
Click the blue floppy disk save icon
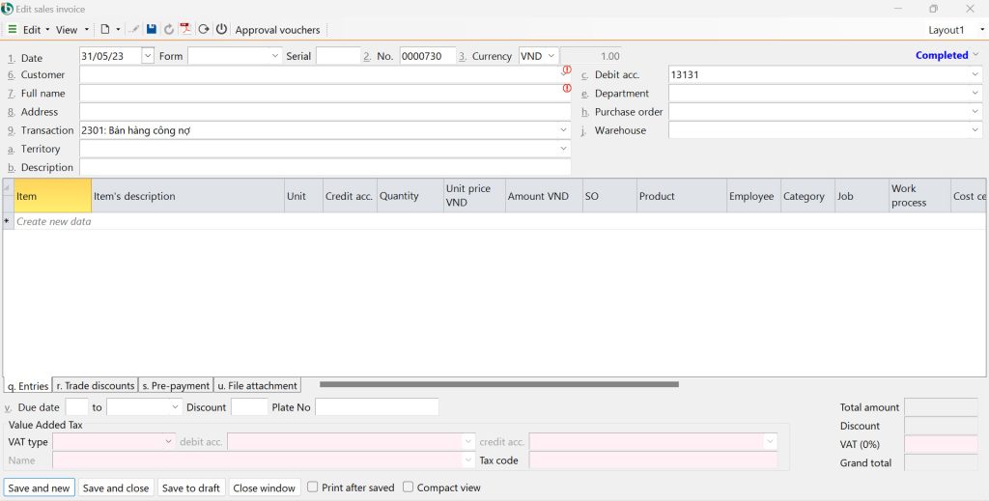(x=152, y=30)
